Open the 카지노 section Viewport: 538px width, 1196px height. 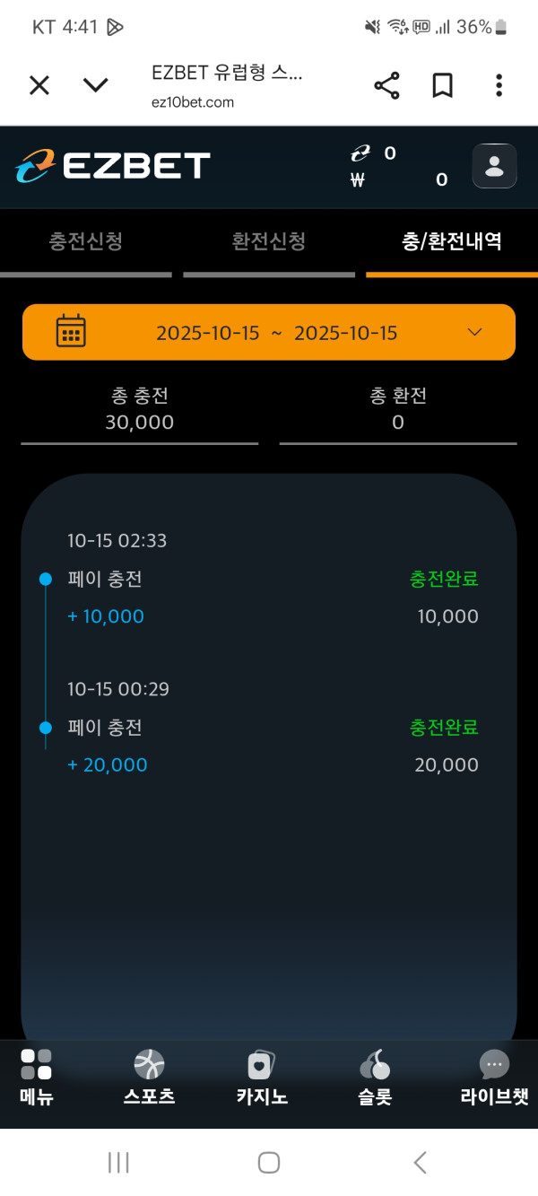(262, 1075)
